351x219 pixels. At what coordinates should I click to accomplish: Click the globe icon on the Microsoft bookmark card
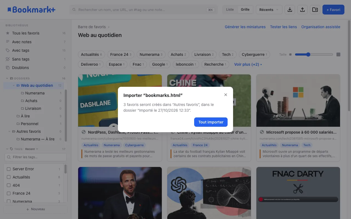click(x=262, y=132)
